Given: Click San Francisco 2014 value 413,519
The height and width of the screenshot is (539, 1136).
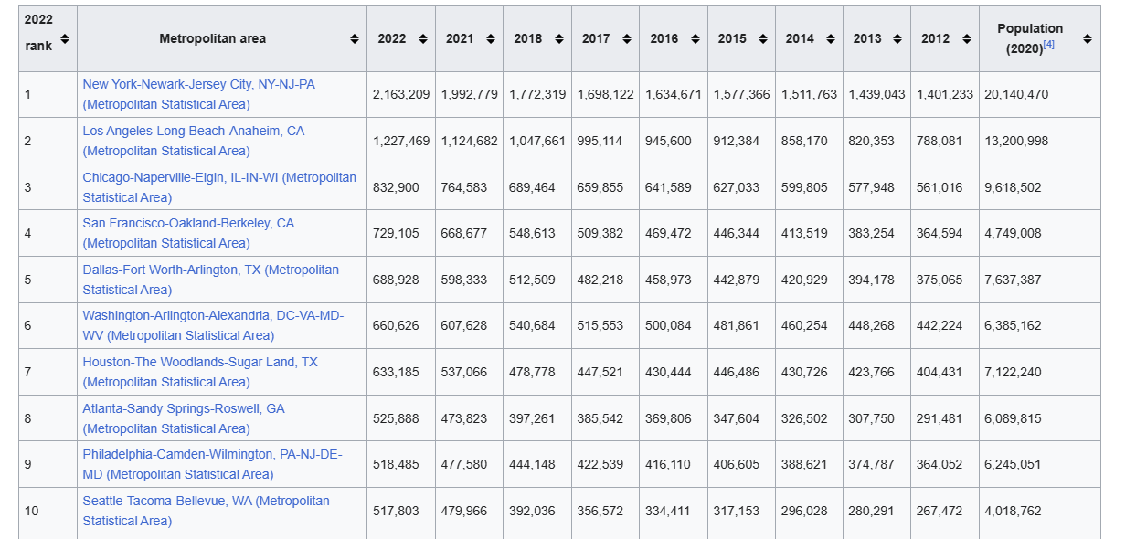Looking at the screenshot, I should 804,233.
